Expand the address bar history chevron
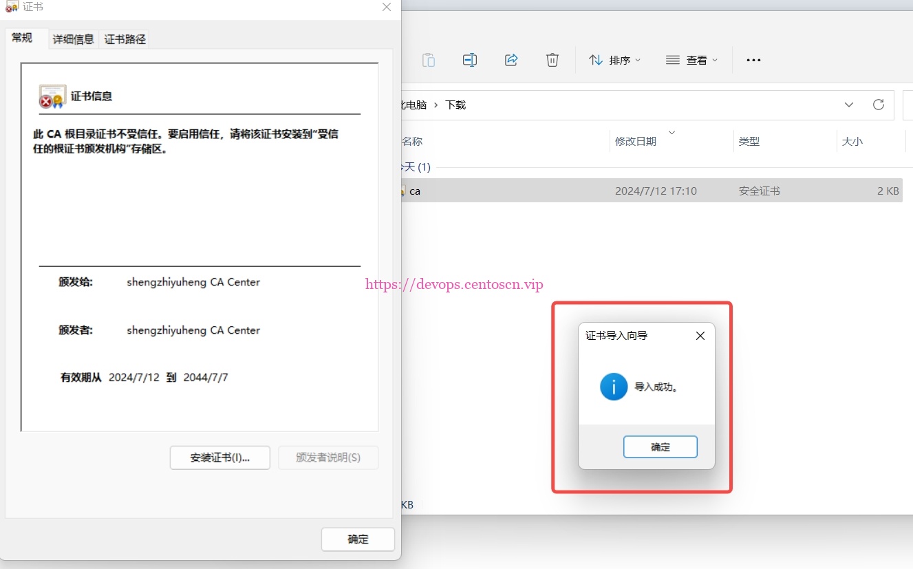913x569 pixels. [x=849, y=105]
